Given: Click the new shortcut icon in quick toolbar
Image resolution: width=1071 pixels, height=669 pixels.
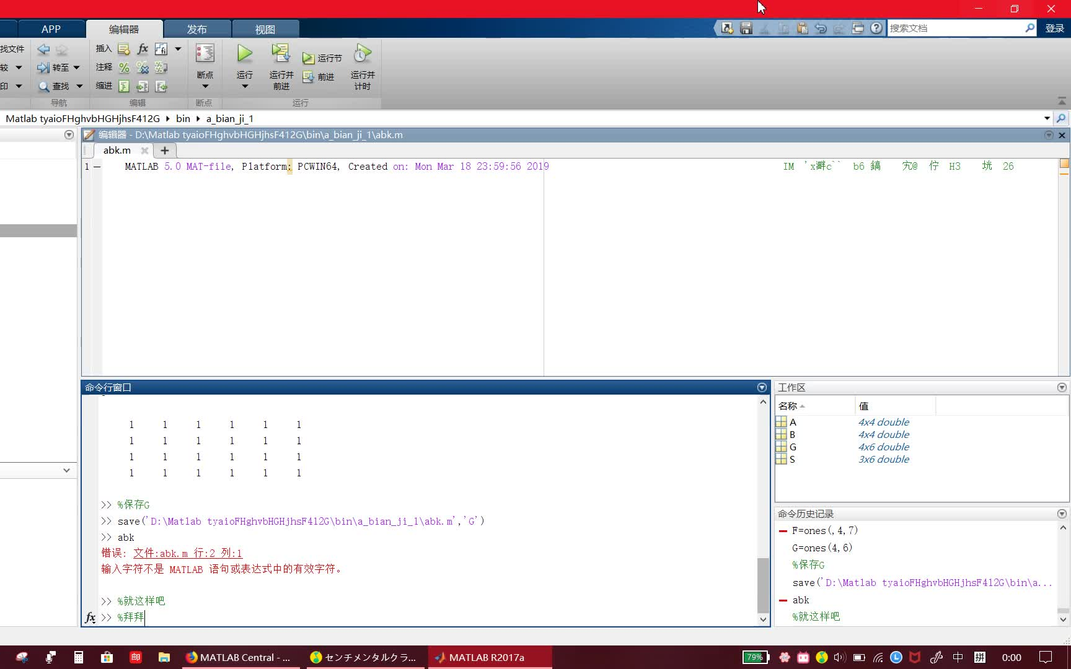Looking at the screenshot, I should (728, 28).
